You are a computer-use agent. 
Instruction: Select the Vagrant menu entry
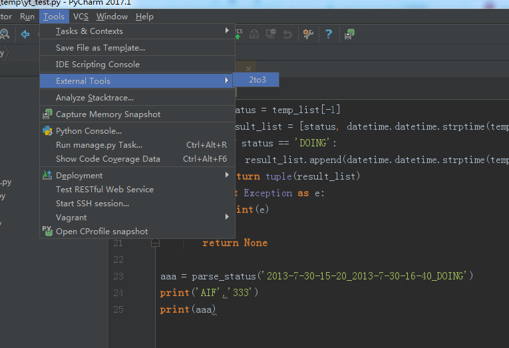[137, 217]
